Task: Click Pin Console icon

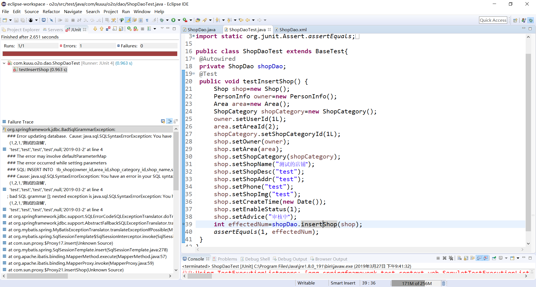Action: pyautogui.click(x=494, y=258)
